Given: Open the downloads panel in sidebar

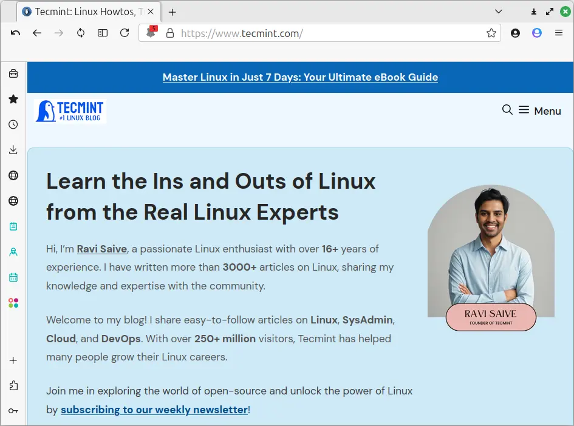Looking at the screenshot, I should 13,149.
